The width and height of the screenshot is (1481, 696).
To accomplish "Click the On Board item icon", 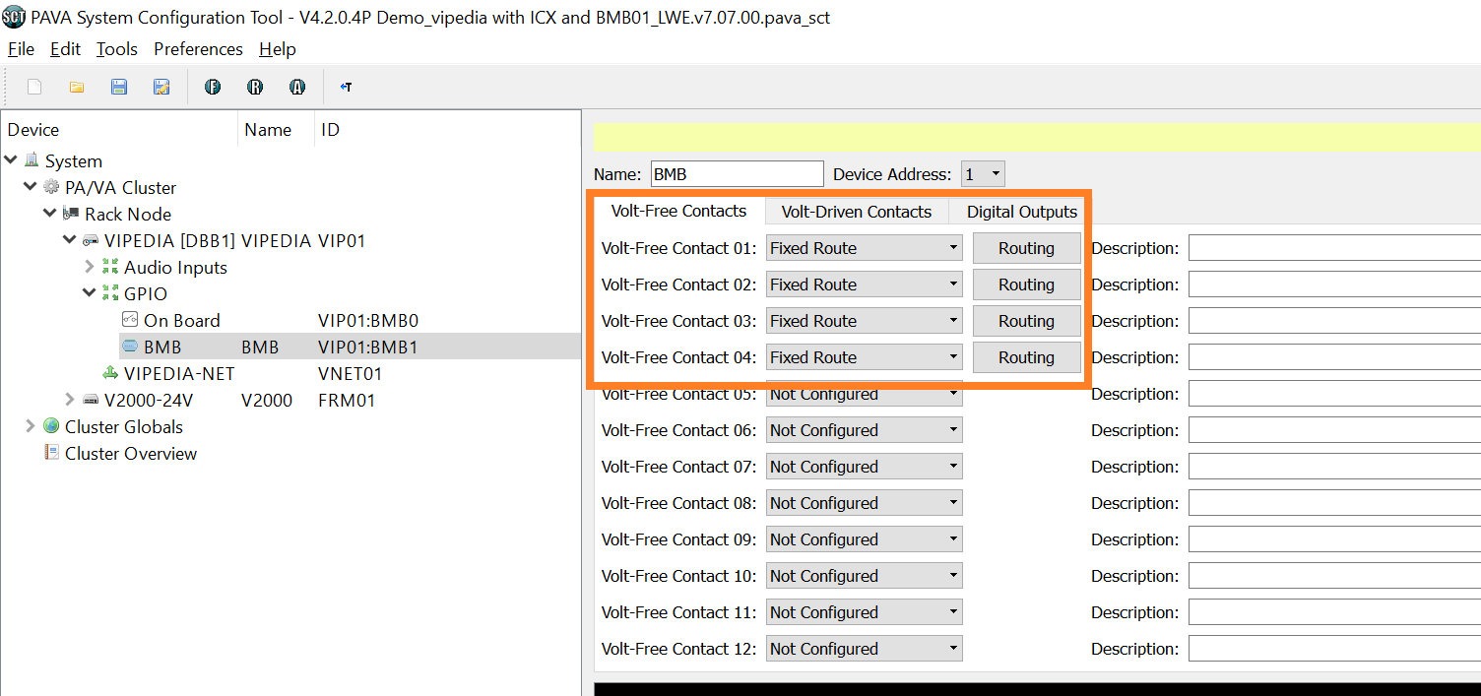I will [x=130, y=320].
